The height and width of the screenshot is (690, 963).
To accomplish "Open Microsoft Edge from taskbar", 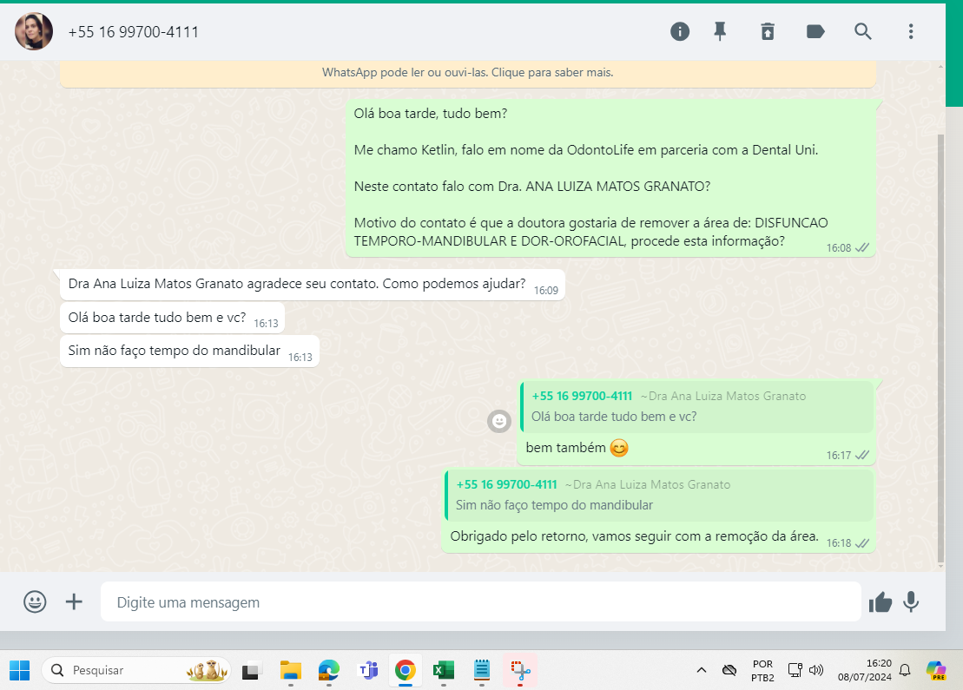I will [x=328, y=670].
